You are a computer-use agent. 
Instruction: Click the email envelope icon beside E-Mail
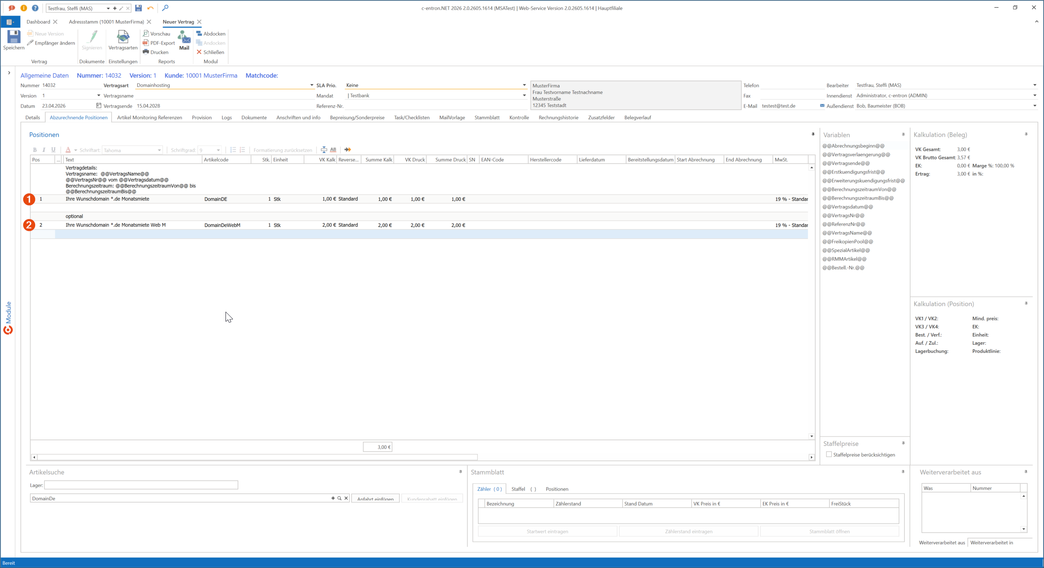tap(822, 106)
